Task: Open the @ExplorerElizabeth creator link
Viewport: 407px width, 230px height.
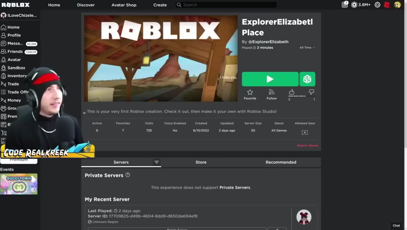Action: (268, 42)
